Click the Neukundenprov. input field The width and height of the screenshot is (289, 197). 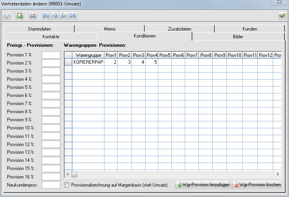click(51, 185)
